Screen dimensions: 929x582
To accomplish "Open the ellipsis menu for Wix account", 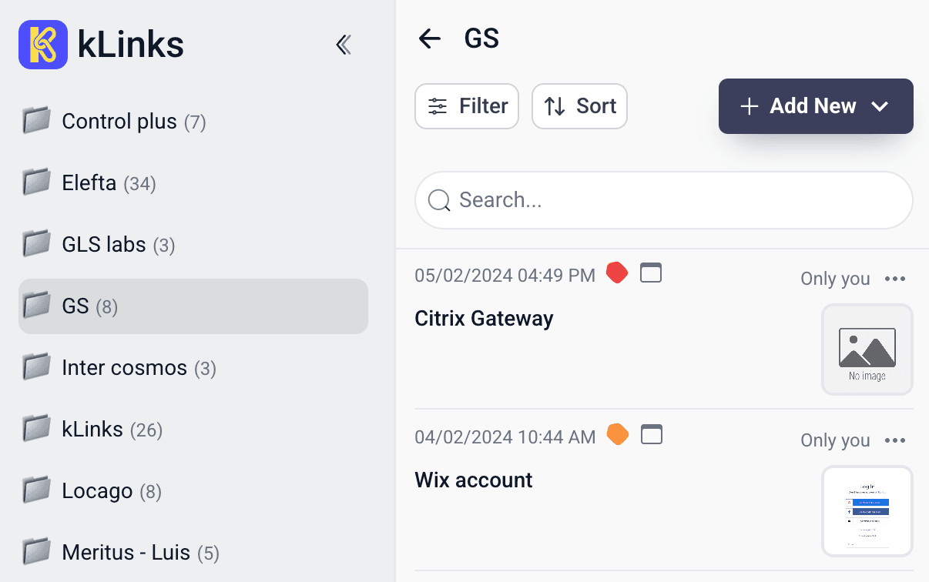I will [895, 440].
